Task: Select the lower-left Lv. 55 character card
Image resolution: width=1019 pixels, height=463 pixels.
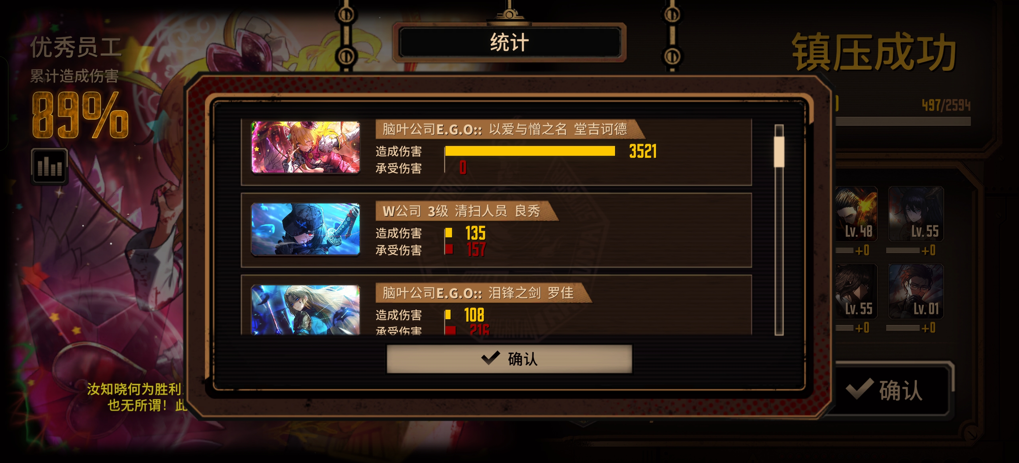Action: click(x=856, y=291)
